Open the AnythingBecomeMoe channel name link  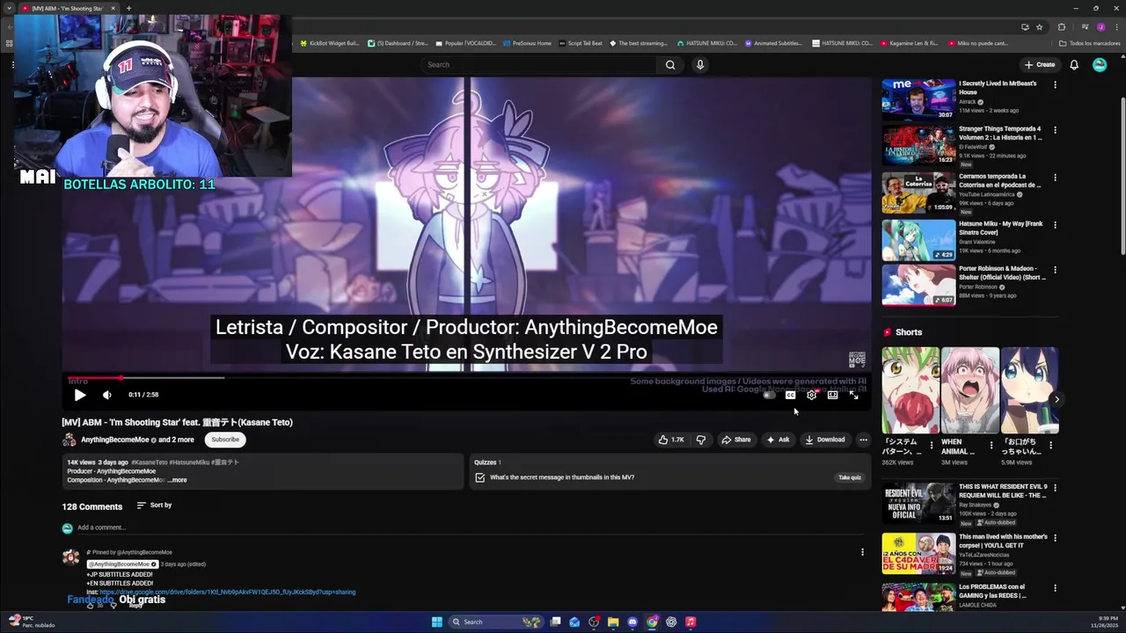[114, 440]
